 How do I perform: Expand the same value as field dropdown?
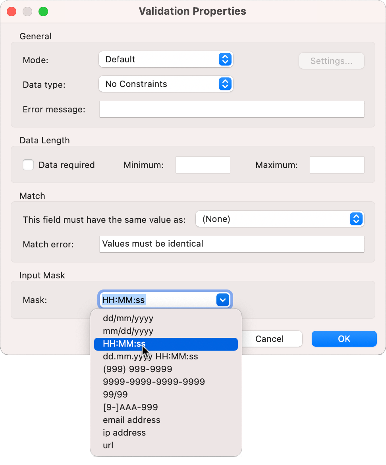pyautogui.click(x=280, y=219)
